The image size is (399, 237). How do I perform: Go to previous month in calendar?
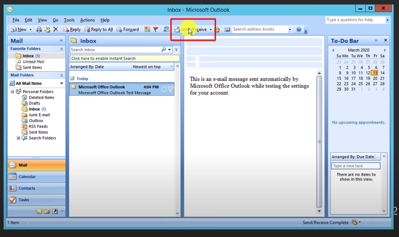pyautogui.click(x=333, y=50)
